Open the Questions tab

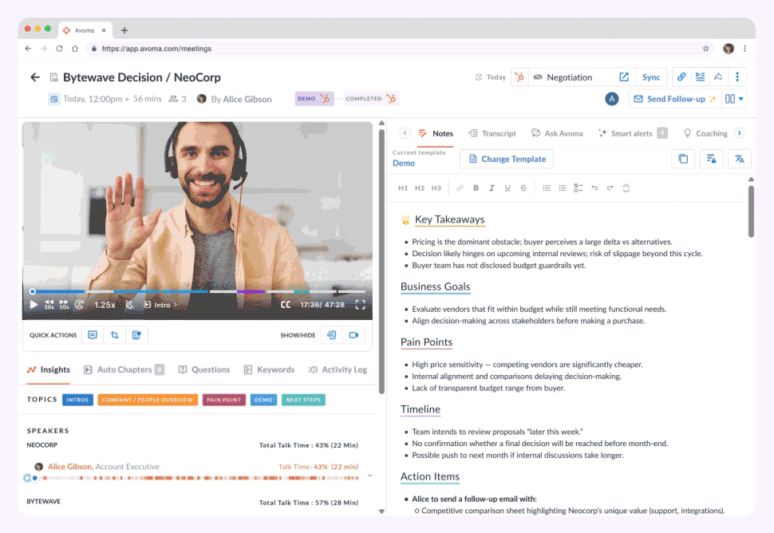point(203,369)
